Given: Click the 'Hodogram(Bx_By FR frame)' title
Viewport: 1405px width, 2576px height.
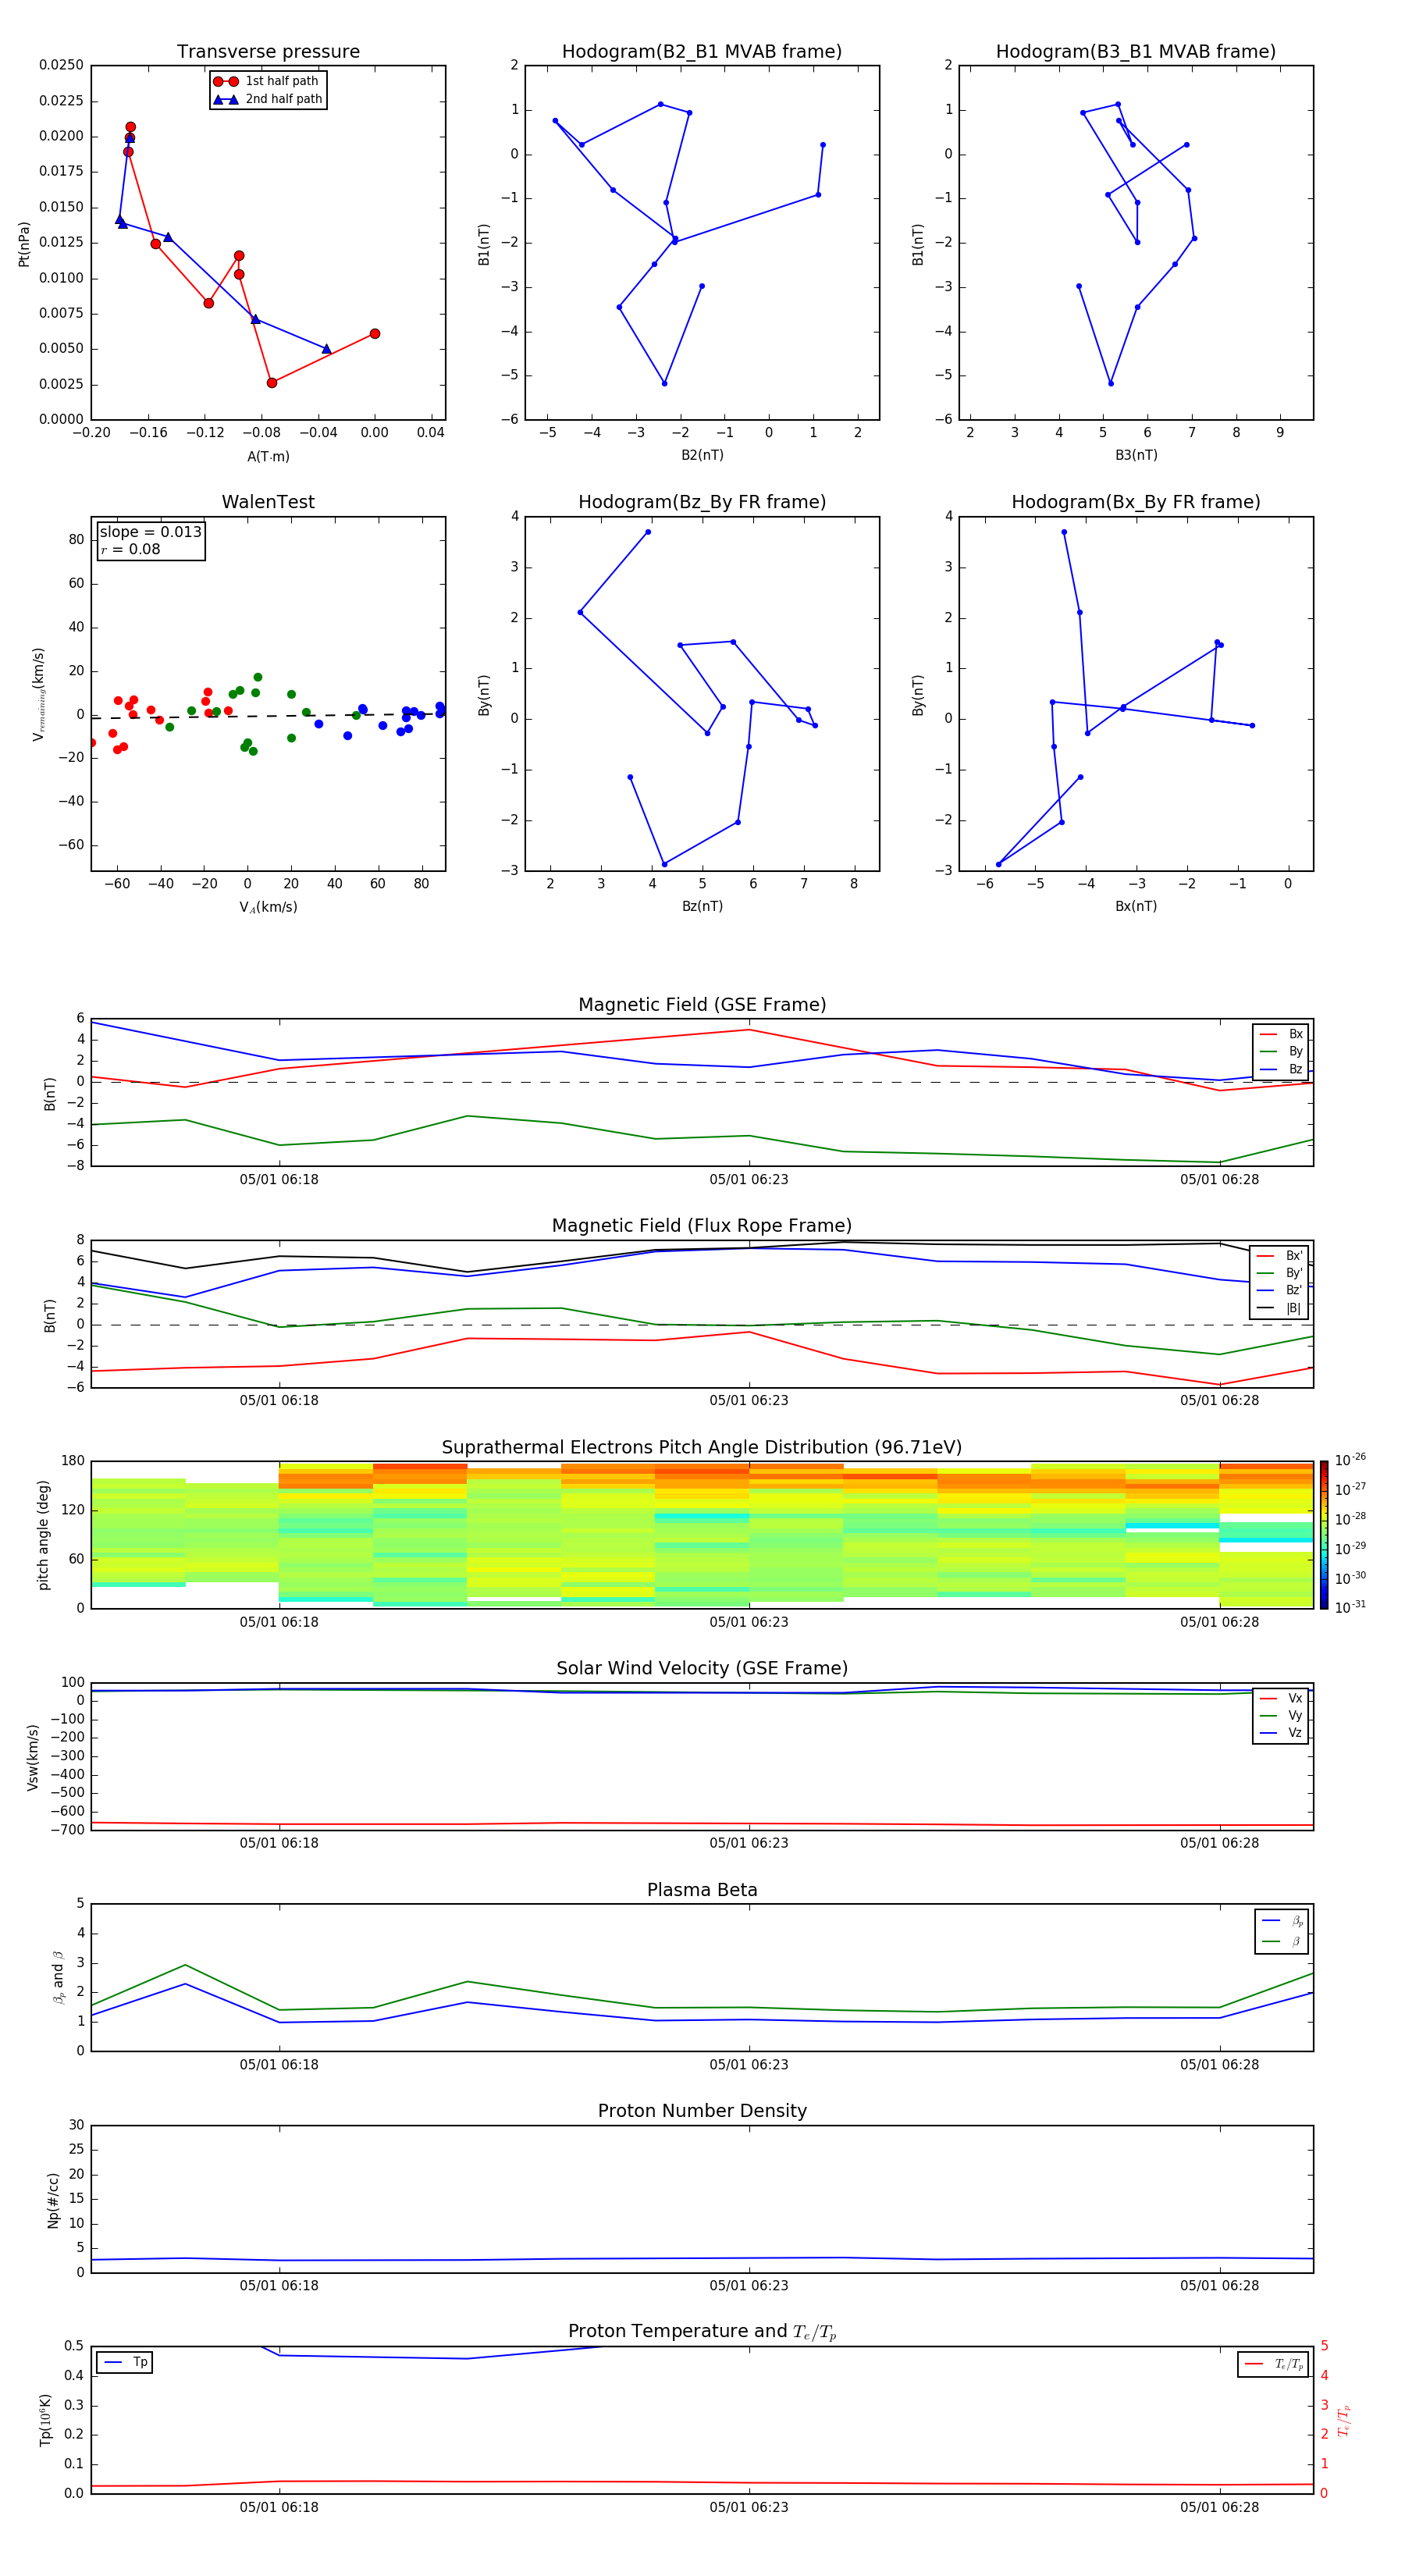Looking at the screenshot, I should point(1136,502).
